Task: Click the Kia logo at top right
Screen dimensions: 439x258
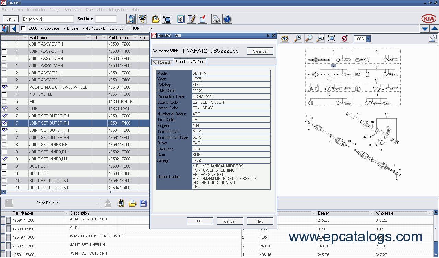Action: pyautogui.click(x=429, y=19)
